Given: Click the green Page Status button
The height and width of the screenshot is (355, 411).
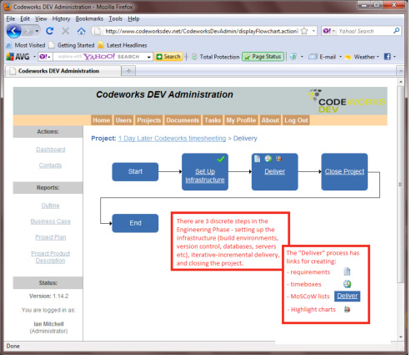Looking at the screenshot, I should (263, 57).
